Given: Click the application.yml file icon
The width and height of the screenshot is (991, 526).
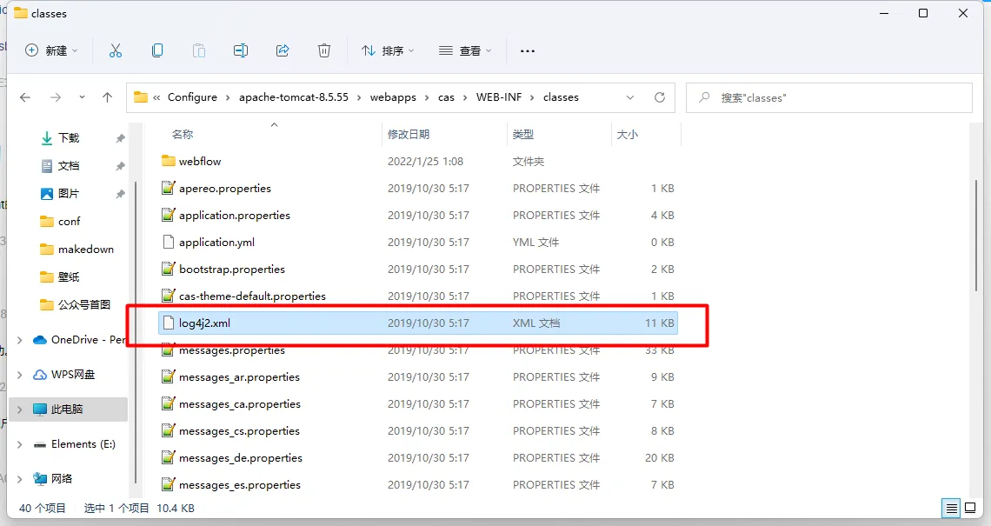Looking at the screenshot, I should coord(168,242).
